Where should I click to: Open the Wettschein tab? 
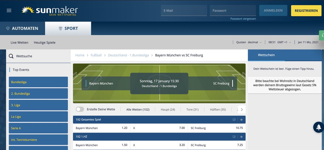[x=266, y=55]
